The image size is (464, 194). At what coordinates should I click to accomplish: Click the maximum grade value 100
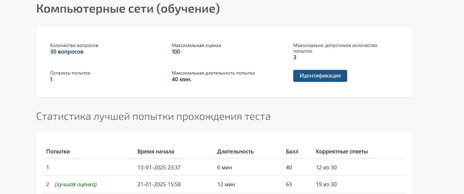coord(176,52)
